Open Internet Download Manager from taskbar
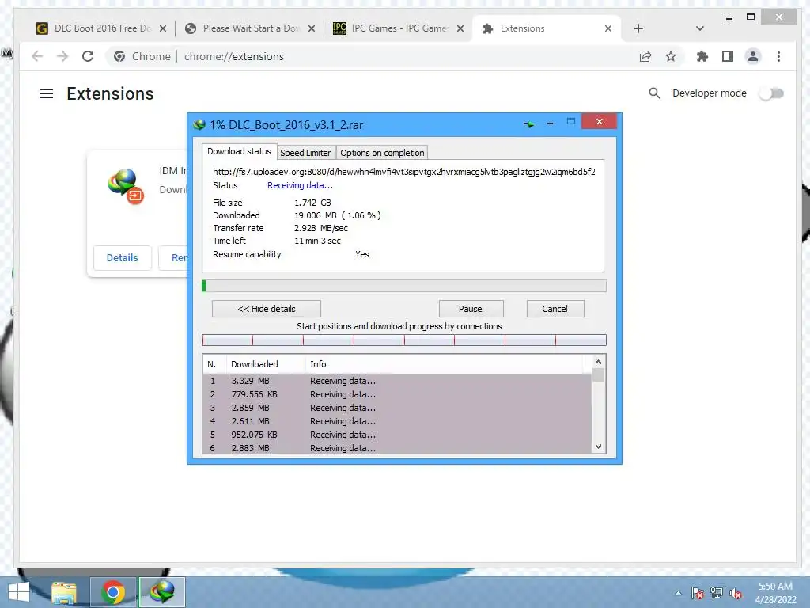Screen dimensions: 810x608 tap(162, 592)
